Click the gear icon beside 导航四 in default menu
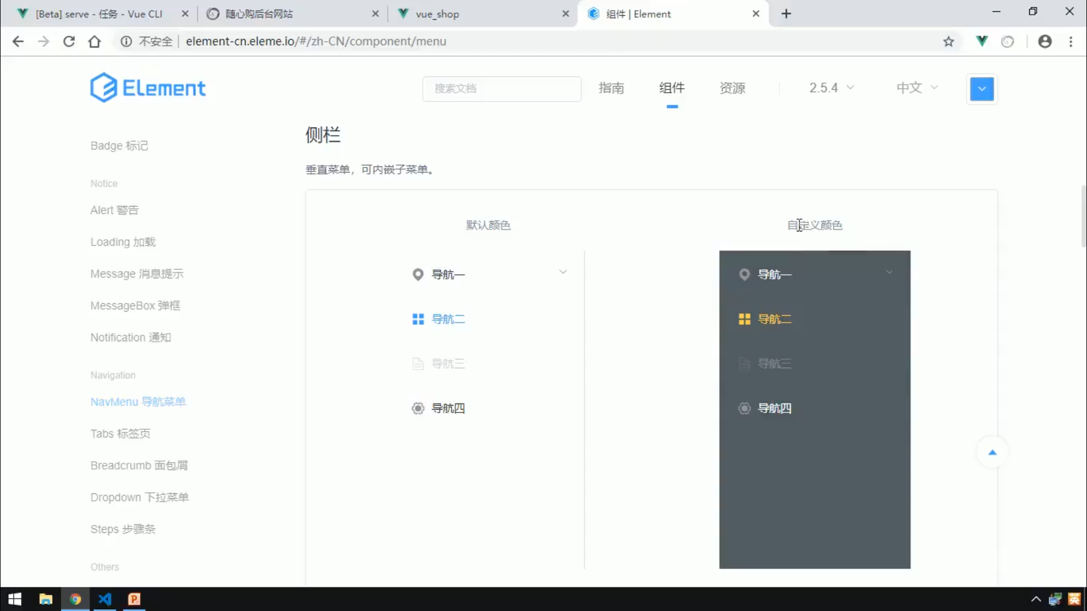This screenshot has width=1087, height=611. tap(418, 408)
